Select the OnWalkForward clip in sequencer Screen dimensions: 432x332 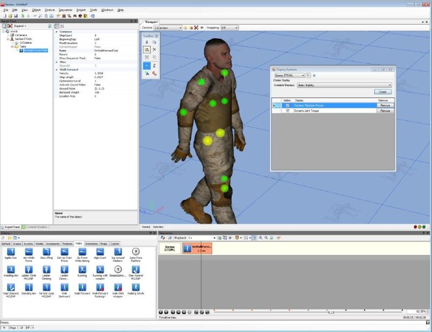[197, 248]
